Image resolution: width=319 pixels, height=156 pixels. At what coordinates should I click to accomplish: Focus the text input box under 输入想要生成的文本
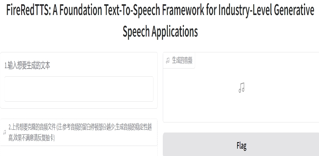(79, 89)
